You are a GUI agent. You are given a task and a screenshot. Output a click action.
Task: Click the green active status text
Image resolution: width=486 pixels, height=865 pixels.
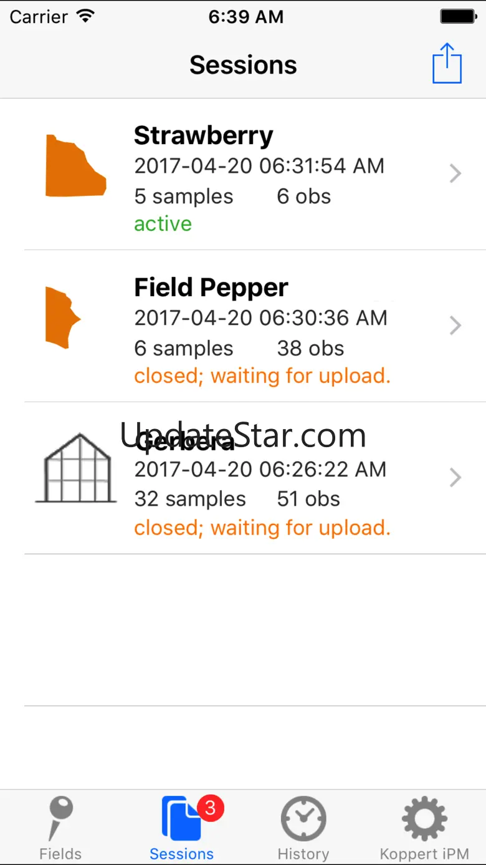click(163, 224)
